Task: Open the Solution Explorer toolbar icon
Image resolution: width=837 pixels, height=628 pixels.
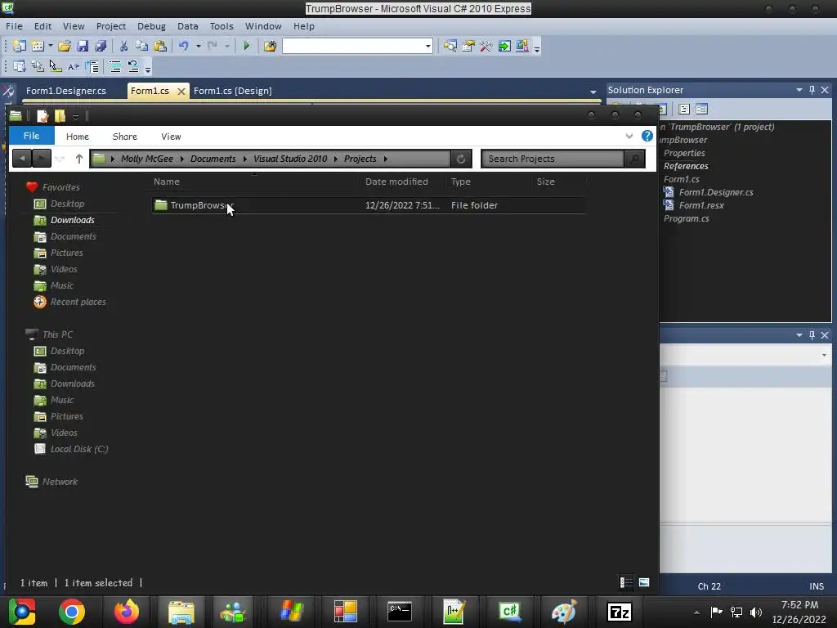Action: (x=450, y=46)
